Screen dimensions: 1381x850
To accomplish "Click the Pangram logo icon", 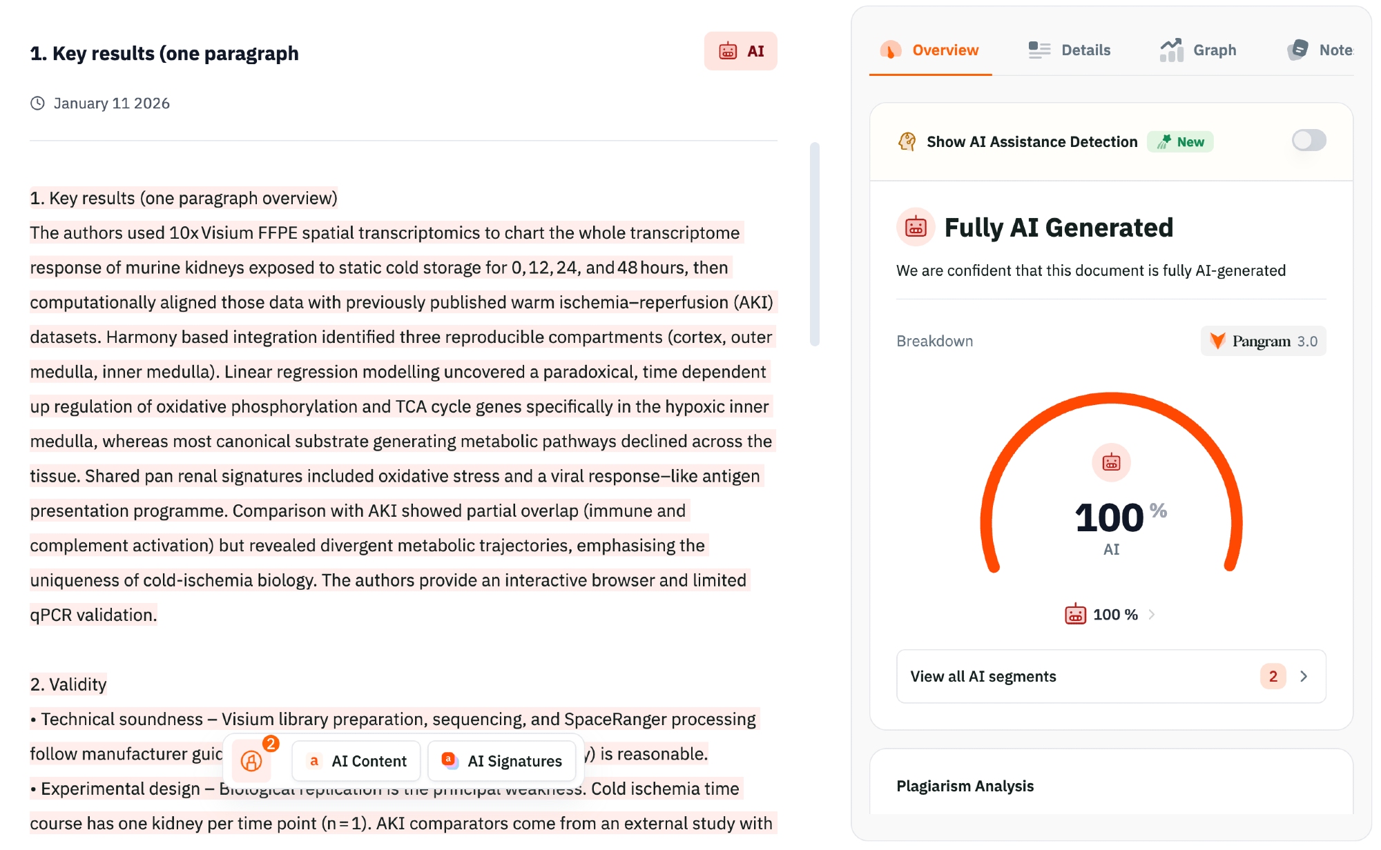I will [x=1217, y=341].
